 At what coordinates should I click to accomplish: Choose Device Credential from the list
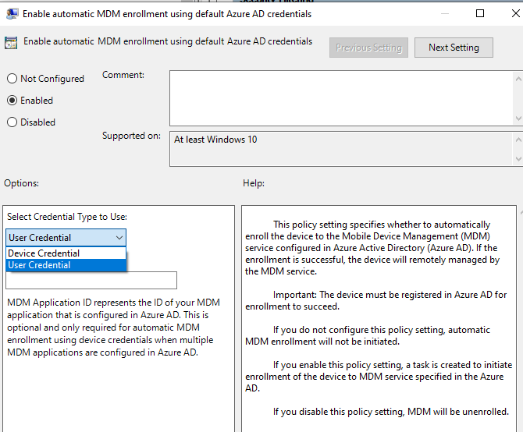coord(66,253)
